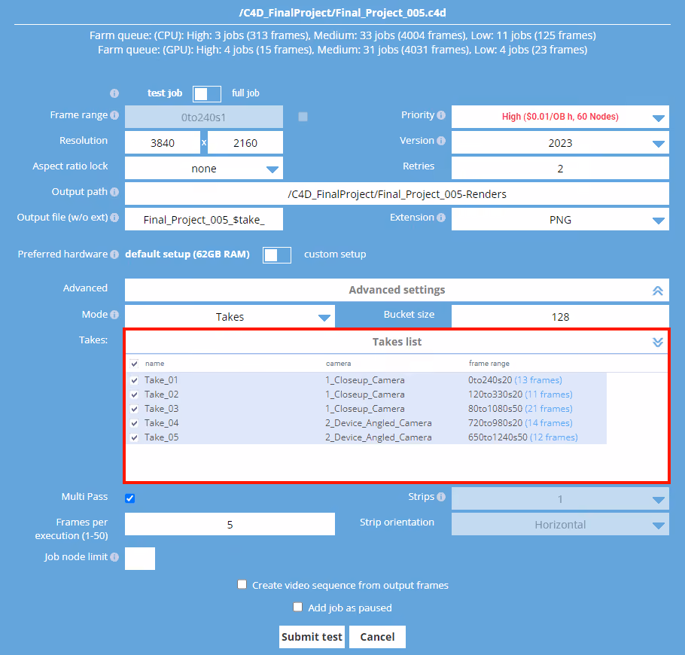Click the name column header in takes list

point(154,364)
